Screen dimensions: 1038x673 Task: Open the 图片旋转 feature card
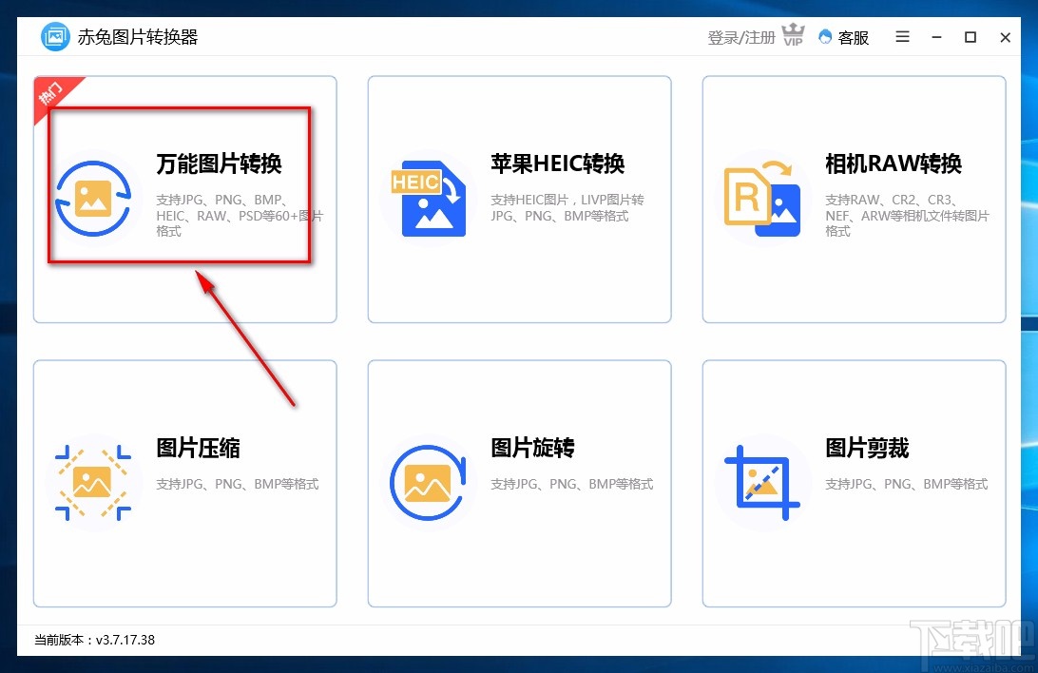click(519, 483)
